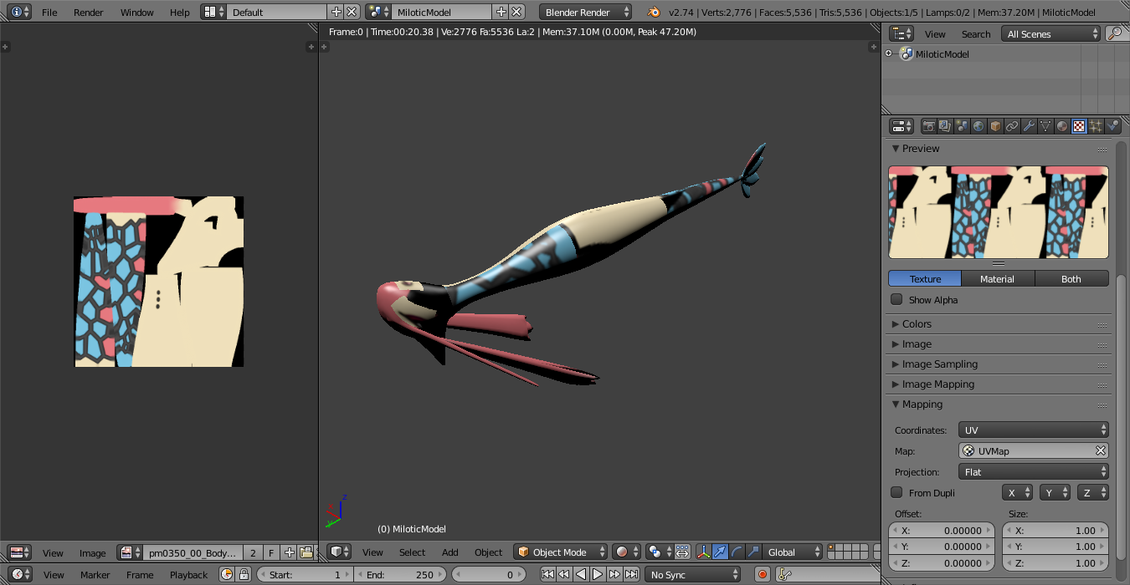Open image file with the folder icon
This screenshot has height=585, width=1130.
306,552
